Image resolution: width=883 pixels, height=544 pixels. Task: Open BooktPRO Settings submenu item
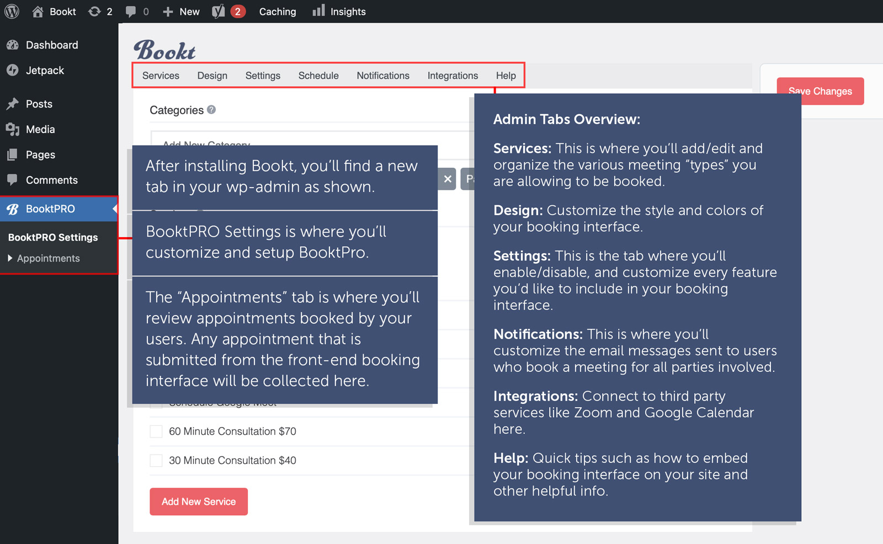pyautogui.click(x=53, y=237)
